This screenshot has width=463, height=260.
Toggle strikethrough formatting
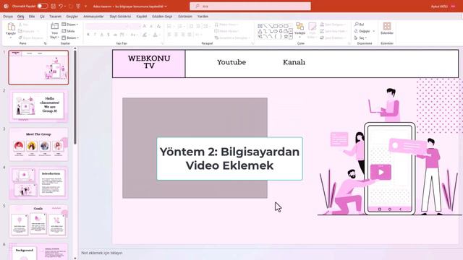point(115,35)
